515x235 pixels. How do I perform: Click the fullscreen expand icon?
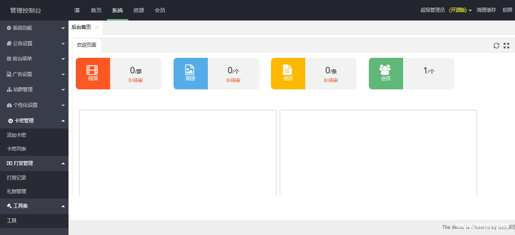tap(506, 46)
